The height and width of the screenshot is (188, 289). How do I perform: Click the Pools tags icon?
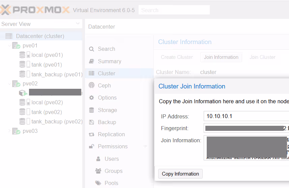(x=98, y=183)
